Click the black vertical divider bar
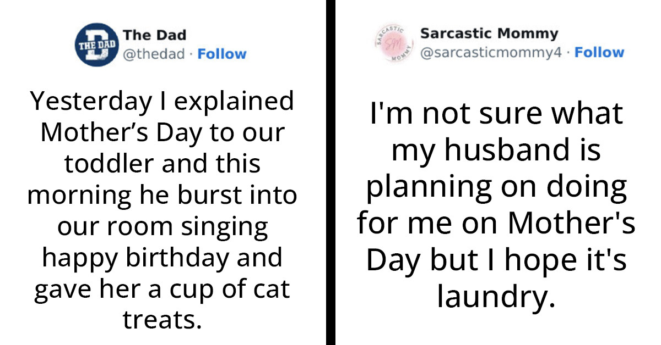This screenshot has height=345, width=661. (330, 172)
